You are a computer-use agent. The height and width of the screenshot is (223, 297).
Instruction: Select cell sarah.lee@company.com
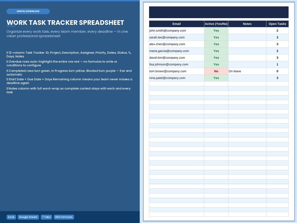click(x=177, y=37)
